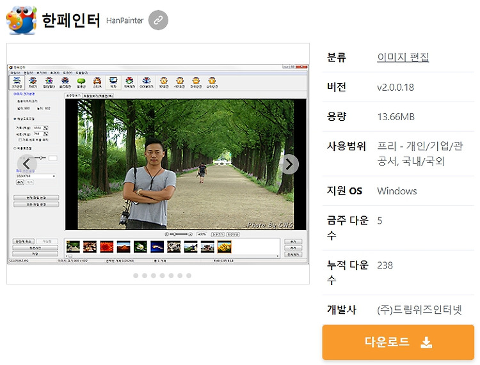Viewport: 480px width, 365px height.
Task: Click the cumulative downloads value 238
Action: pyautogui.click(x=385, y=265)
